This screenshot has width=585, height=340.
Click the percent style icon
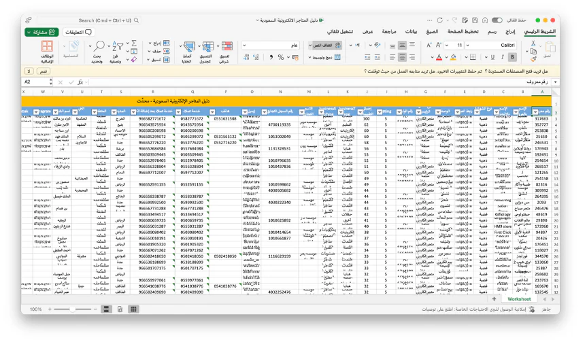tap(282, 58)
